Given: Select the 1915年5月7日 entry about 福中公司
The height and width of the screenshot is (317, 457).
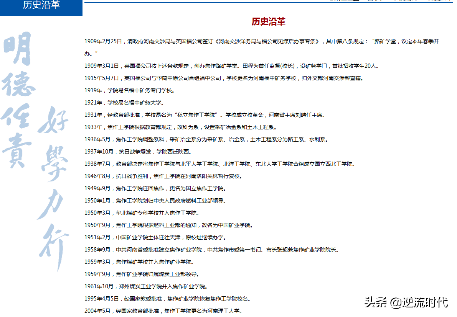Looking at the screenshot, I should click(x=224, y=78).
